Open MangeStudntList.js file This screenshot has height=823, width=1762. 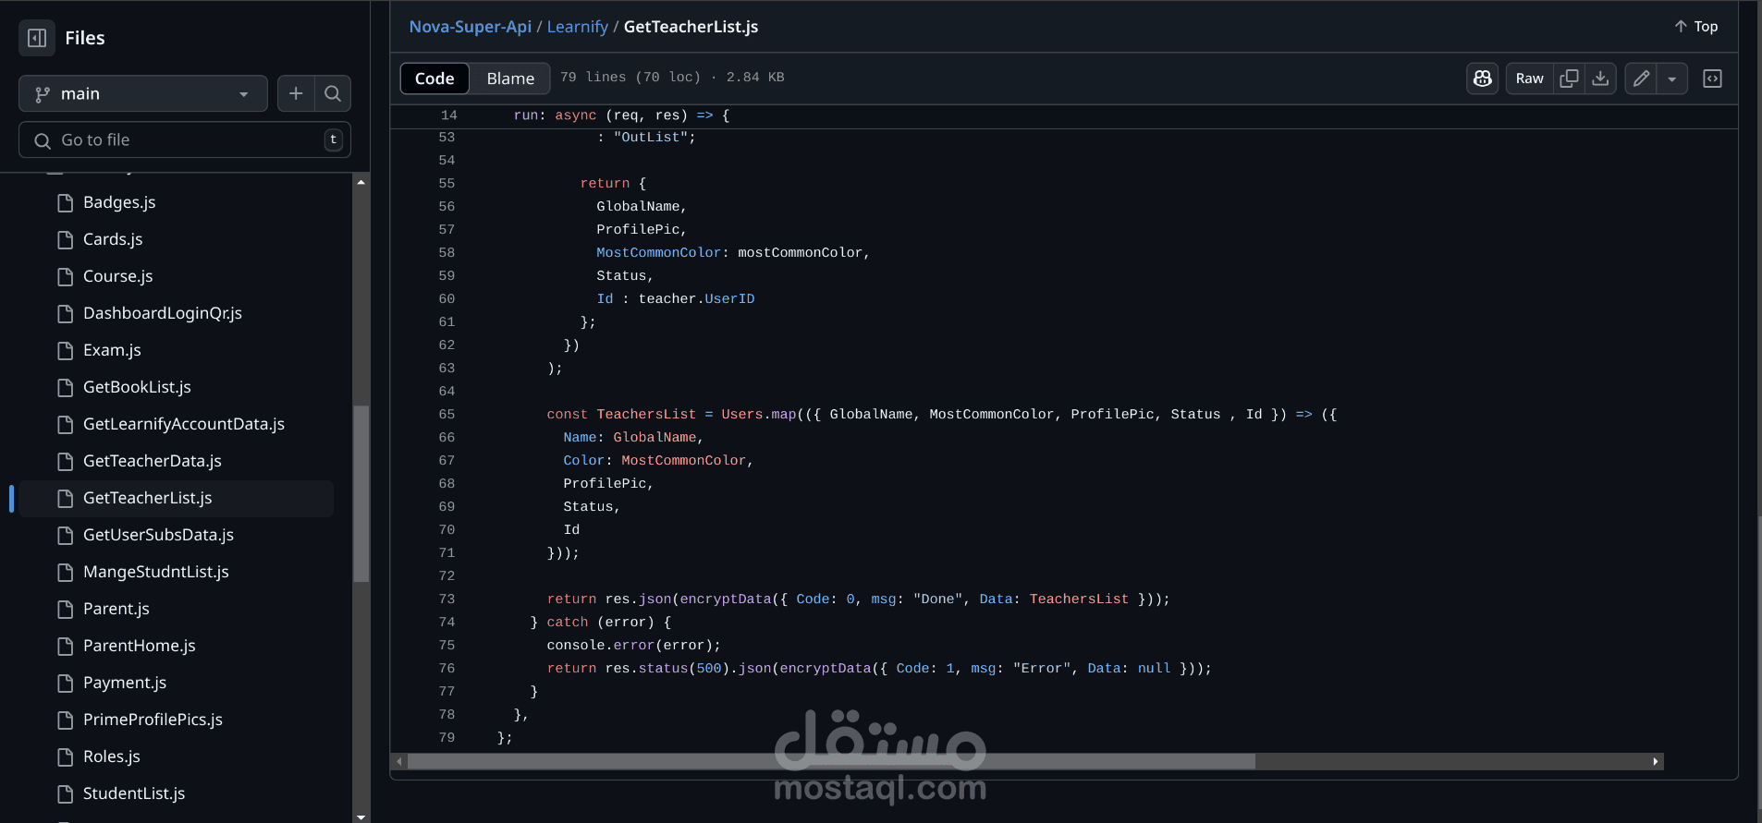pos(156,572)
